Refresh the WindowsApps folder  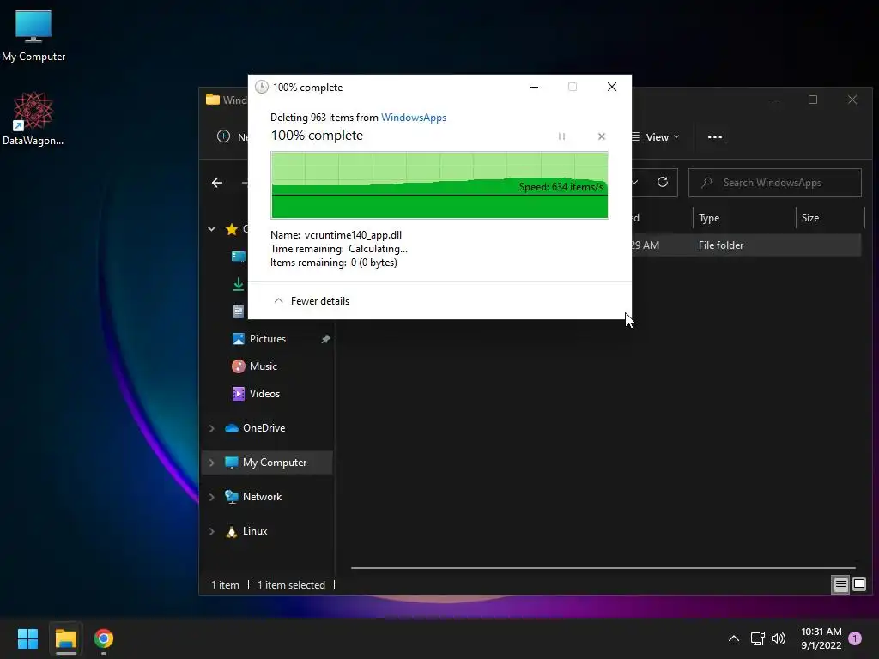(663, 182)
